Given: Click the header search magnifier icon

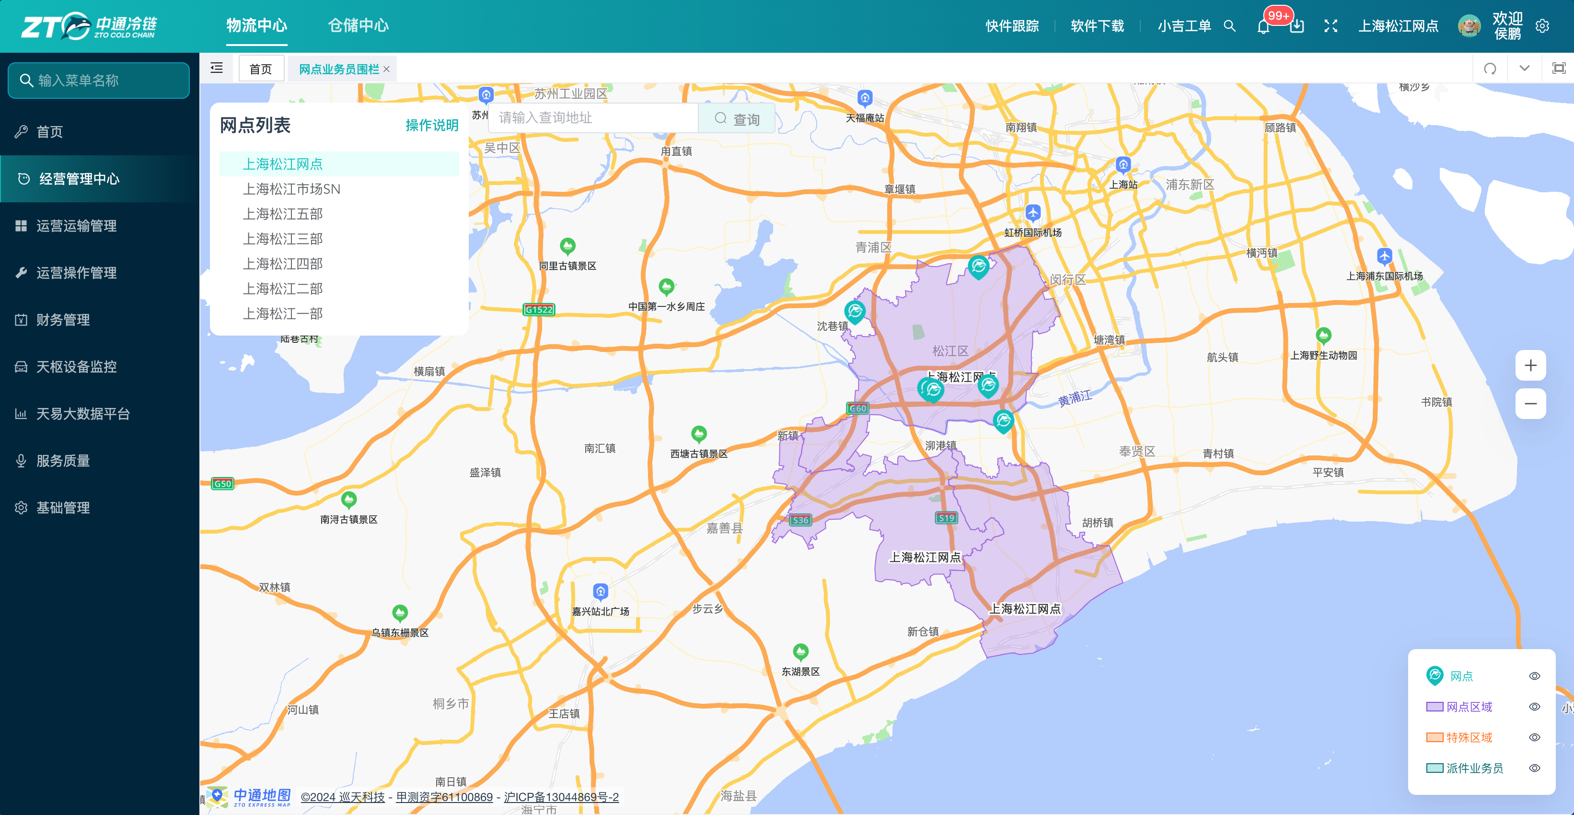Looking at the screenshot, I should pyautogui.click(x=1229, y=26).
